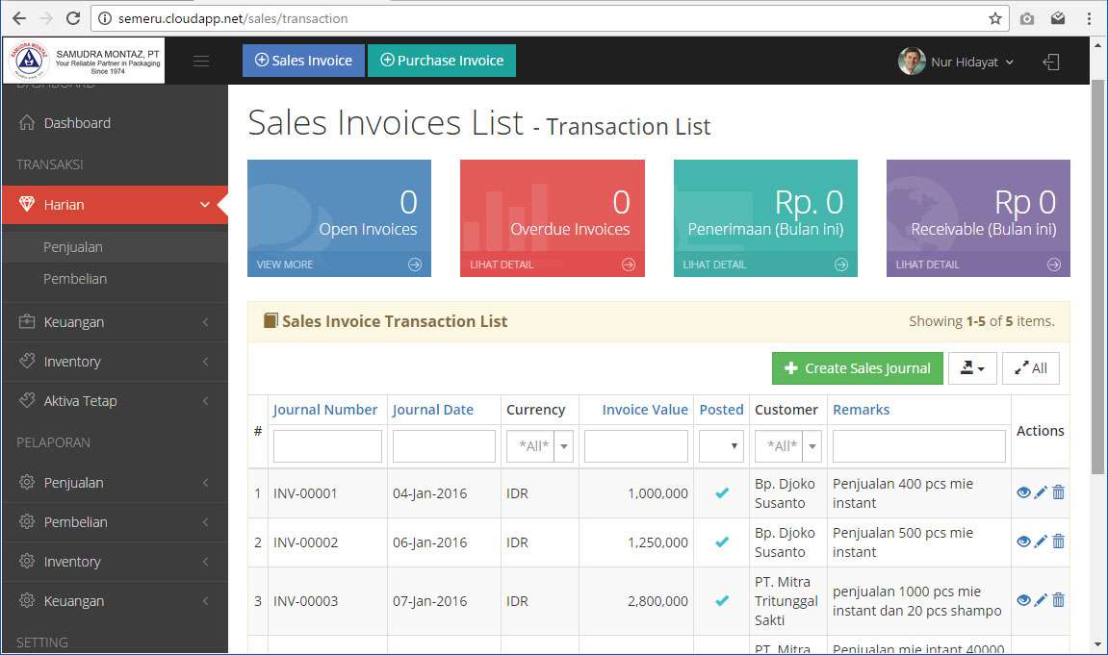Click the Journal Number filter input field

(327, 446)
